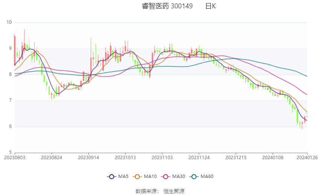Click x-axis date label 20230914

88,158
